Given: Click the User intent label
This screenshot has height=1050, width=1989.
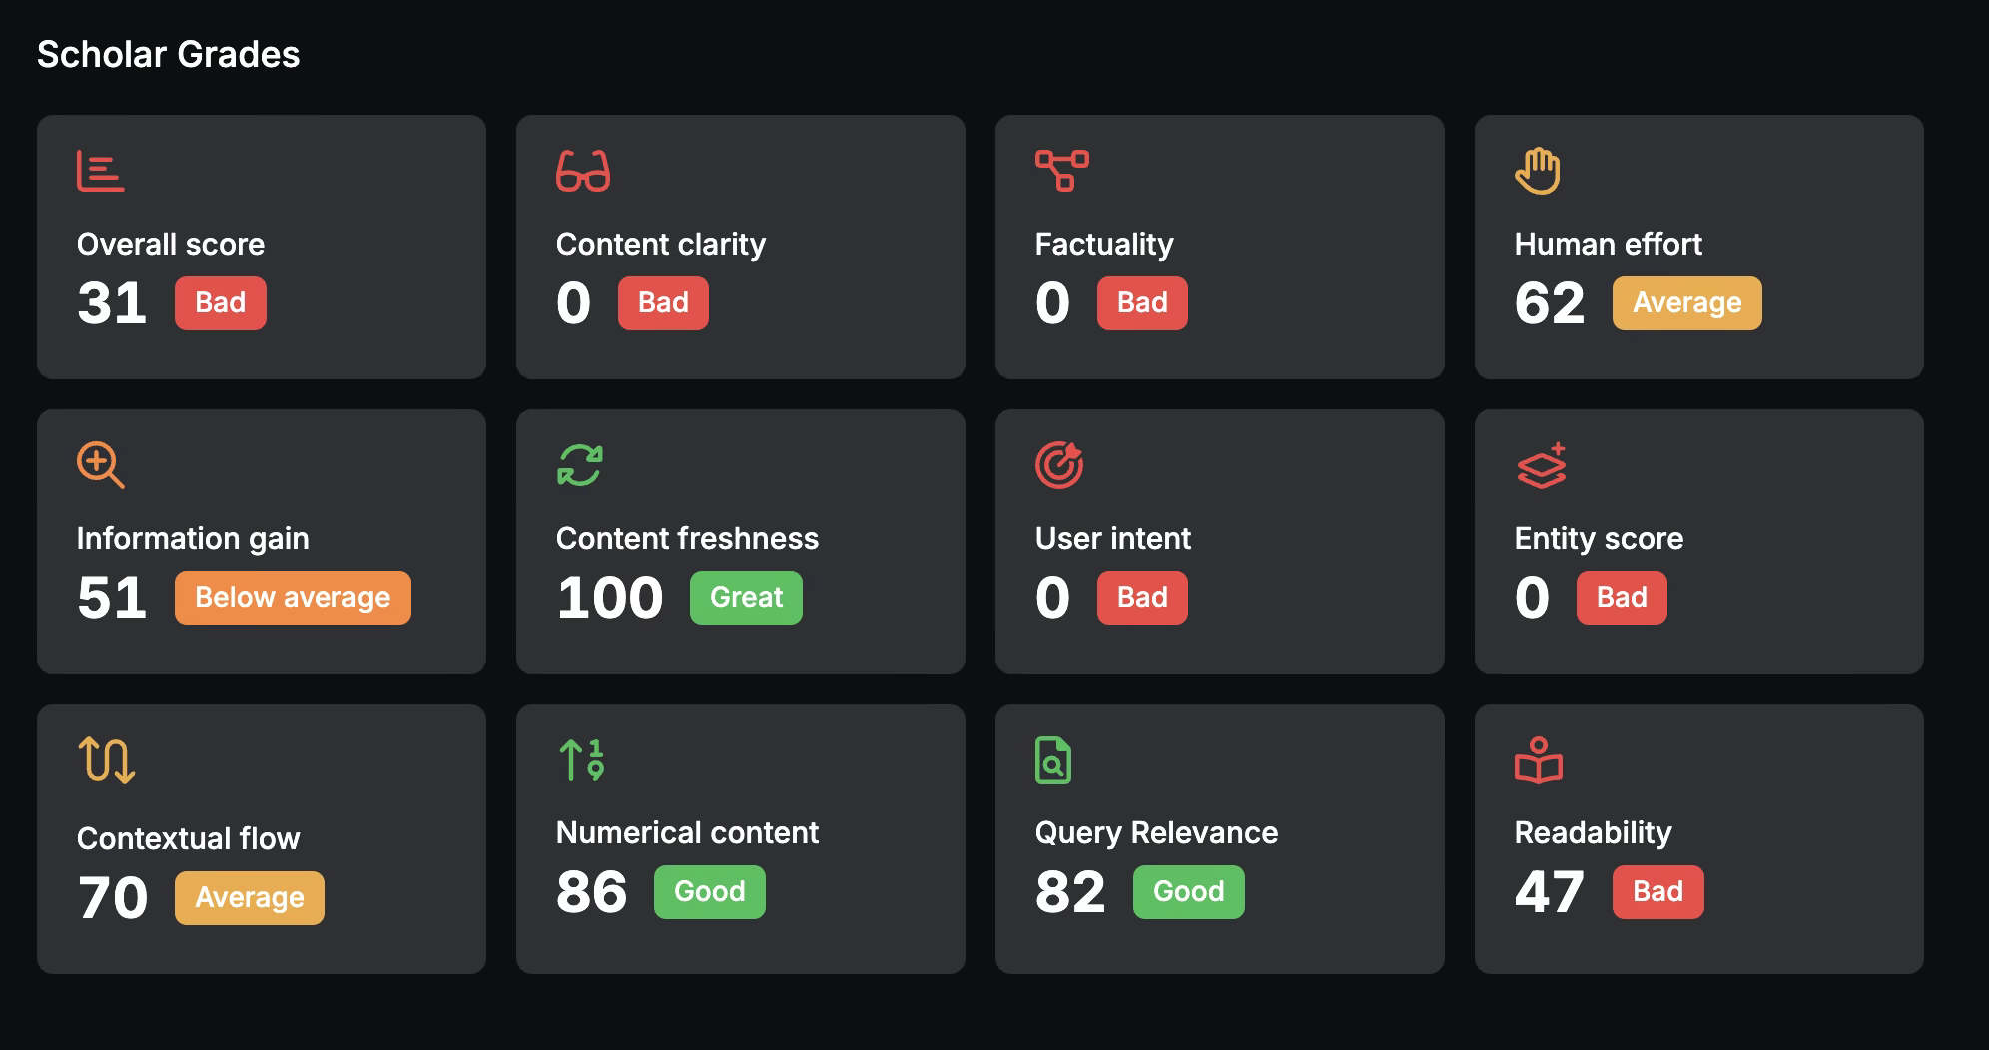Looking at the screenshot, I should (x=1113, y=539).
